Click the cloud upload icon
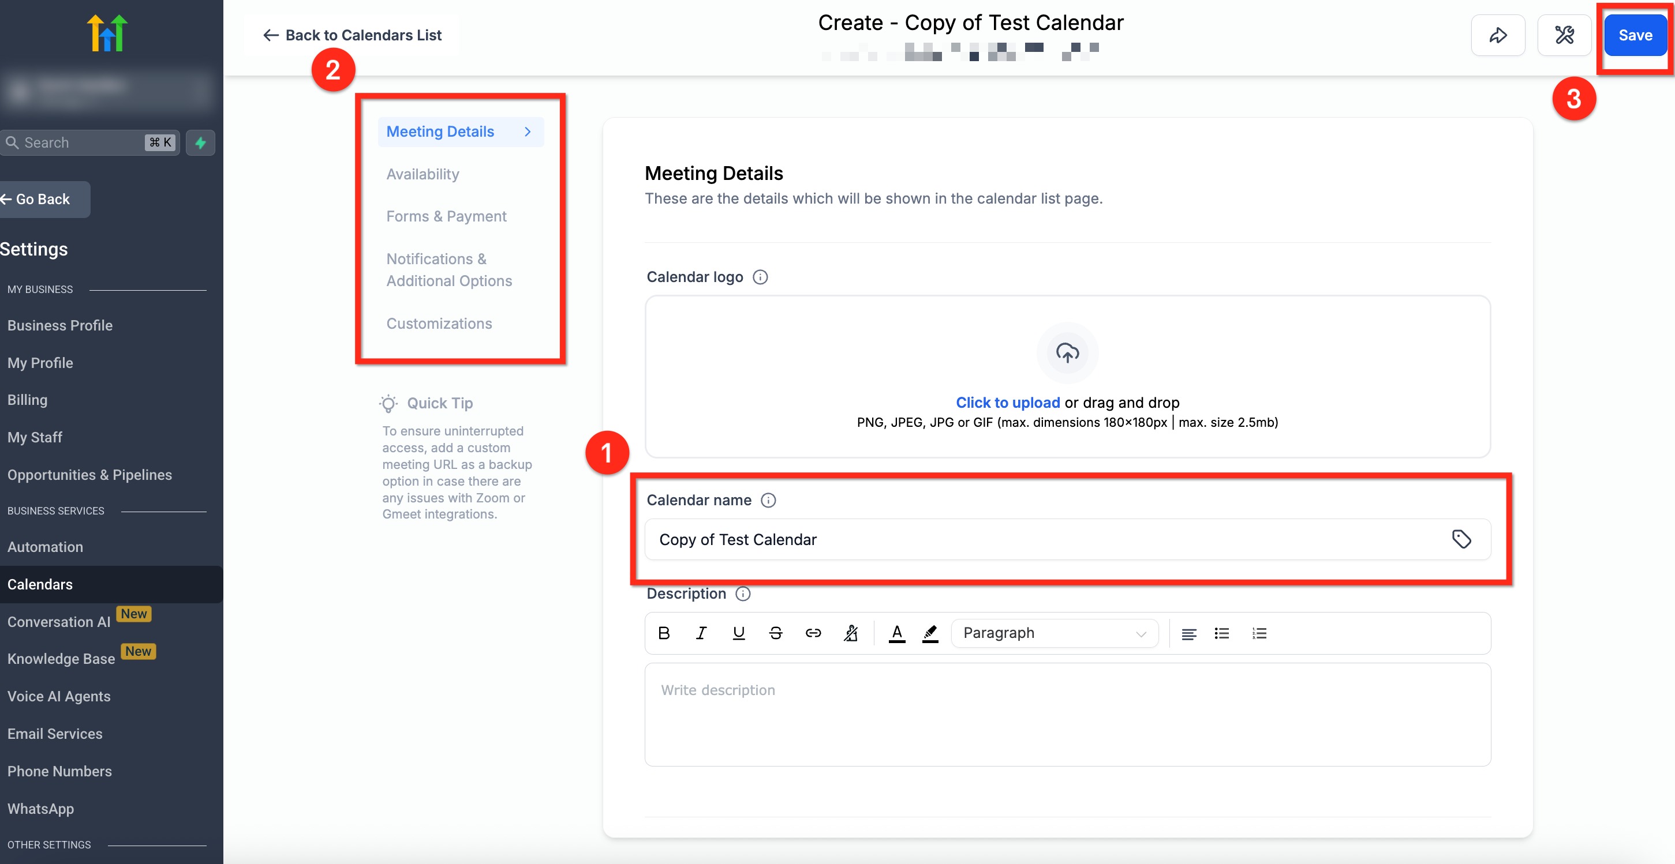This screenshot has width=1675, height=864. click(x=1067, y=353)
